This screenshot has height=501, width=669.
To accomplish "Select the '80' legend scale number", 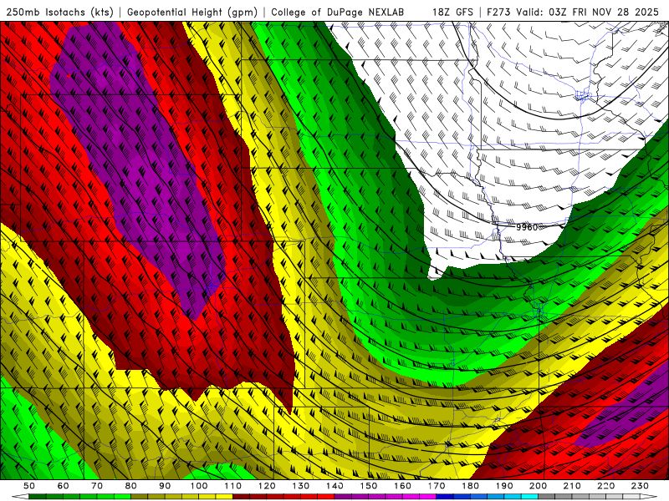I will coord(131,486).
